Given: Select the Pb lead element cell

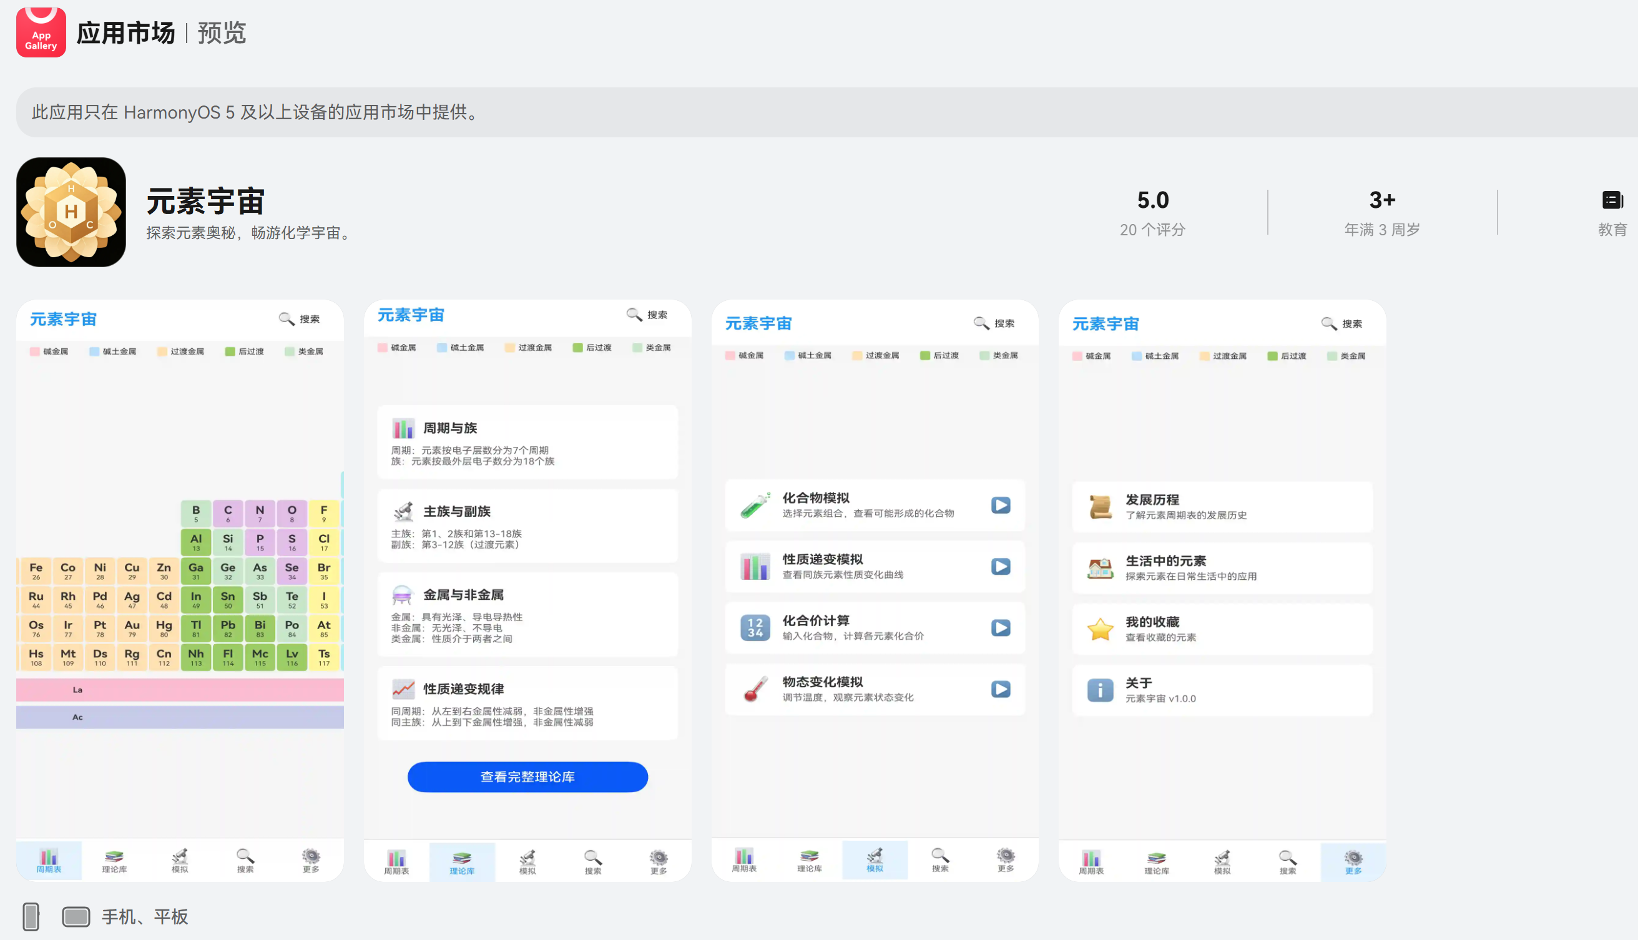Looking at the screenshot, I should (x=228, y=628).
